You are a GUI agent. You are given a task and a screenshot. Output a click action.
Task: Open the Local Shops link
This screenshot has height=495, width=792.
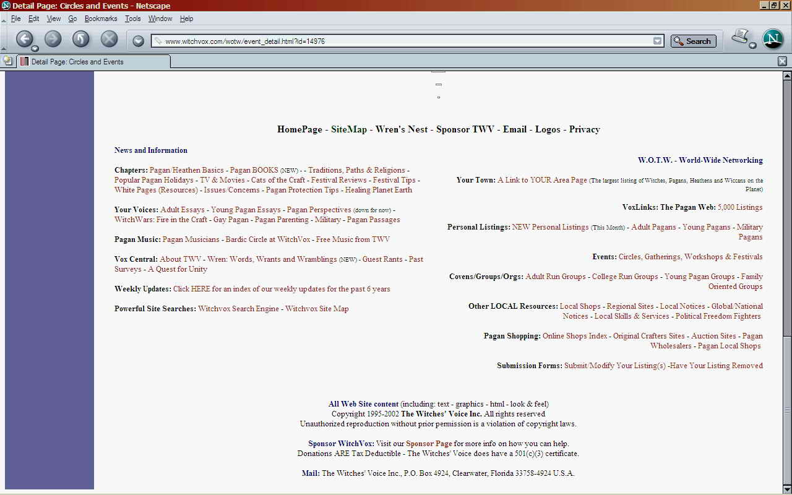click(x=580, y=306)
